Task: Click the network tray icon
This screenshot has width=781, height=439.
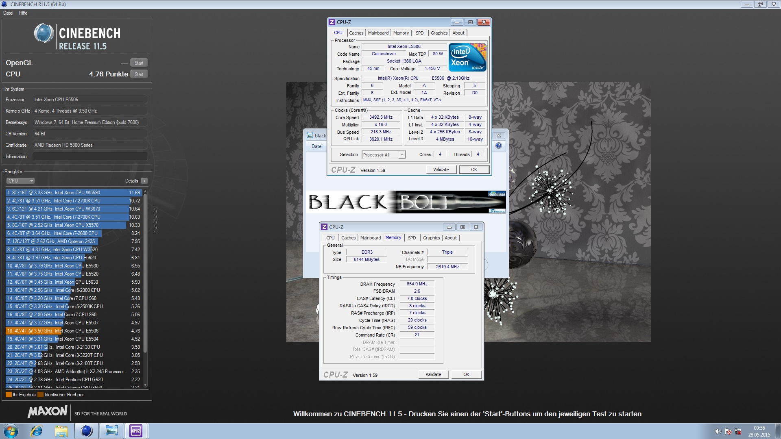Action: tap(737, 431)
